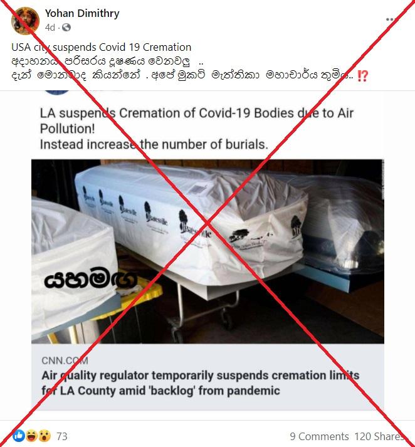Click the blue Like reaction icon
The width and height of the screenshot is (415, 447).
tap(19, 436)
